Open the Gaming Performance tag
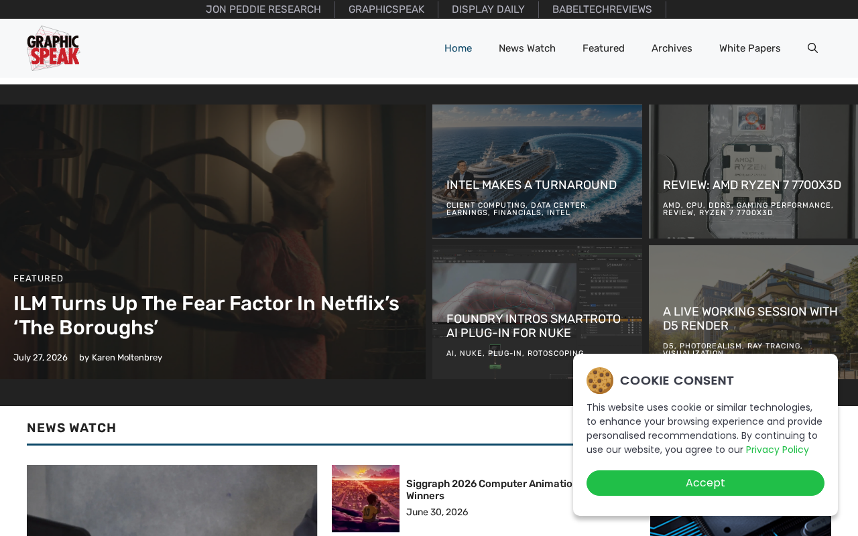The width and height of the screenshot is (858, 536). tap(784, 206)
